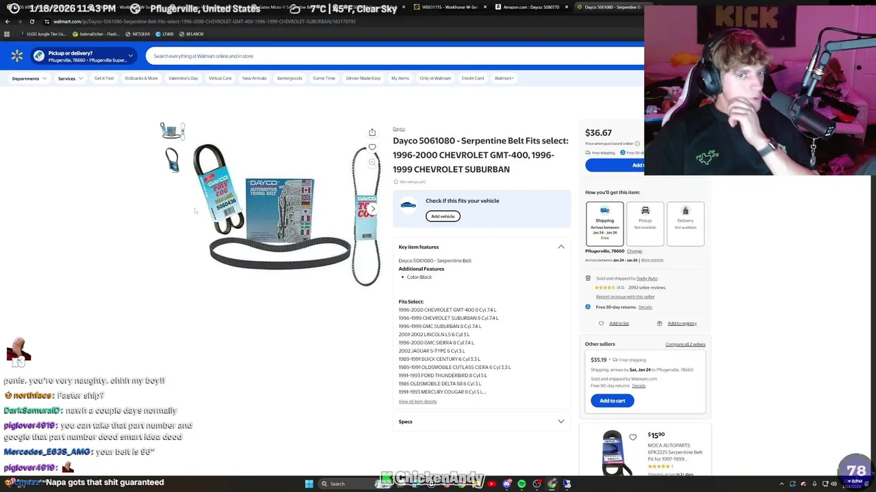876x492 pixels.
Task: Open the Sixity Auto seller link
Action: pos(647,278)
